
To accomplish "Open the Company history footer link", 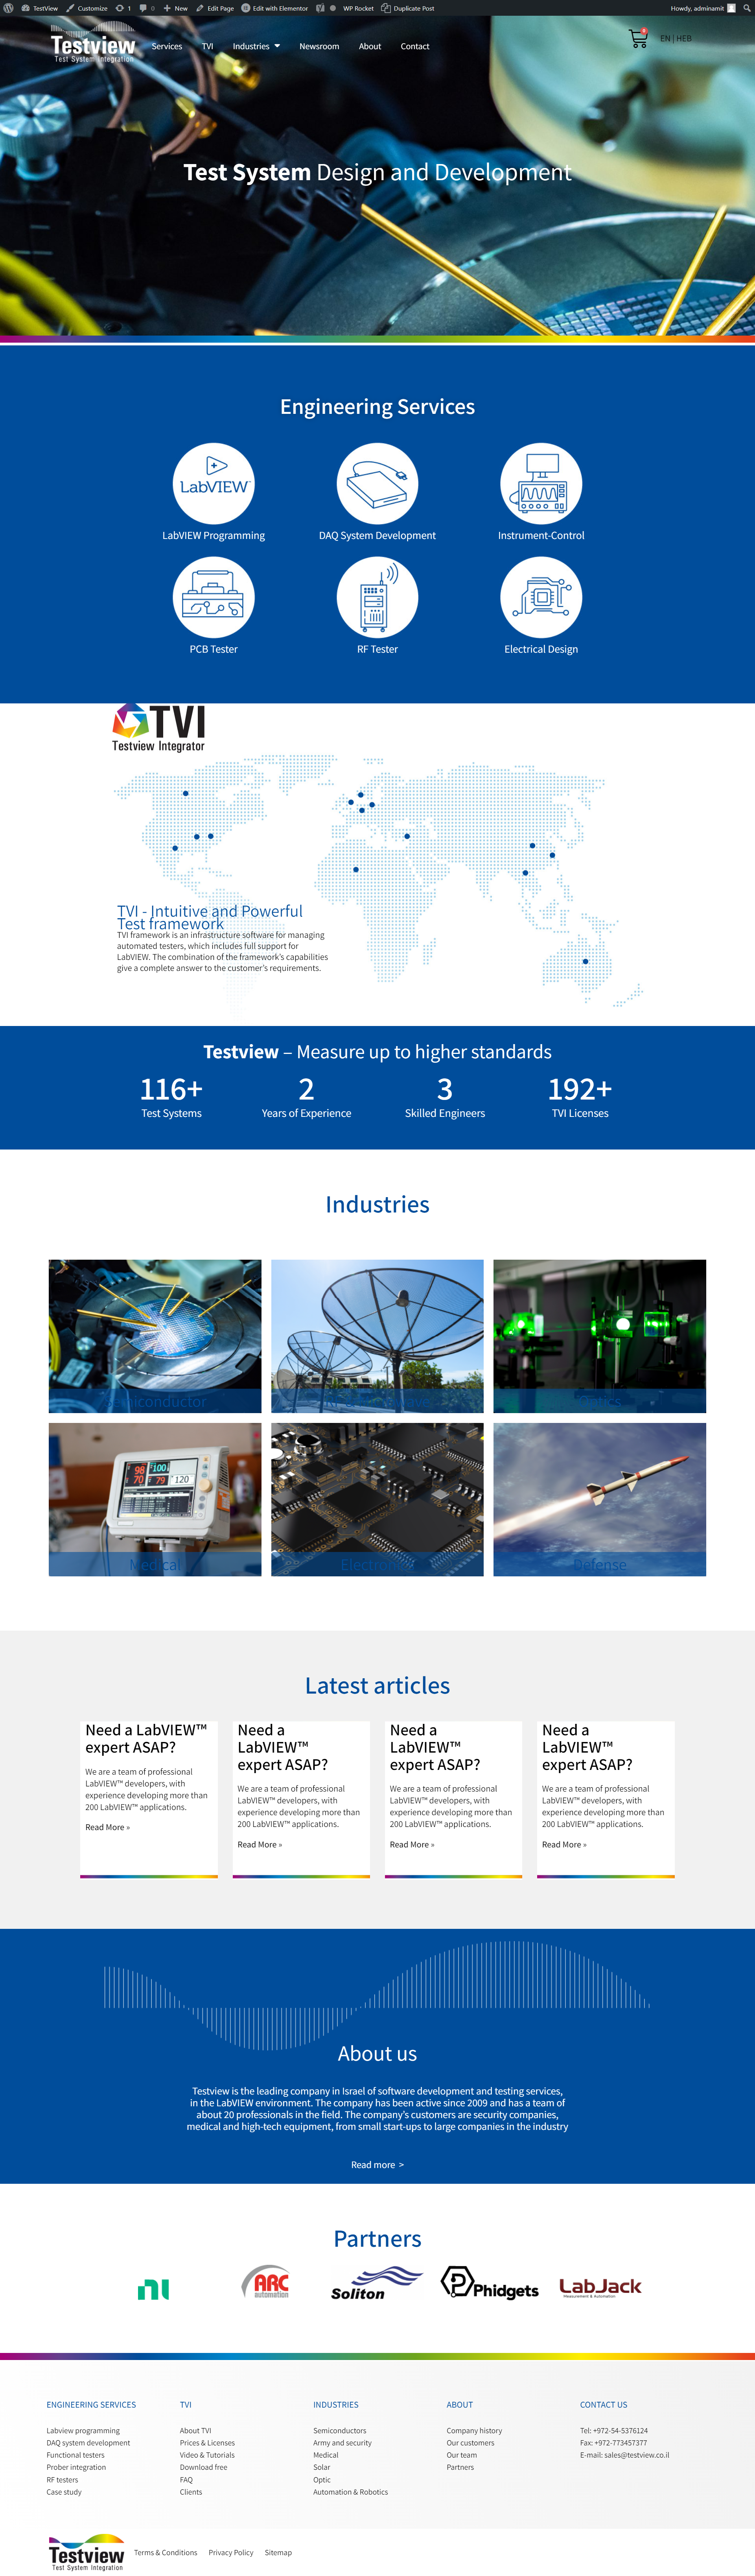I will [474, 2431].
